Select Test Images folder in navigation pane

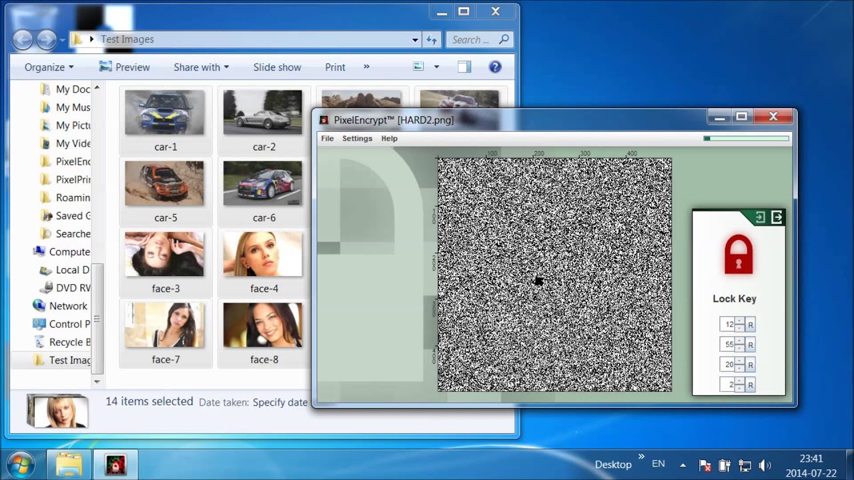click(x=61, y=360)
